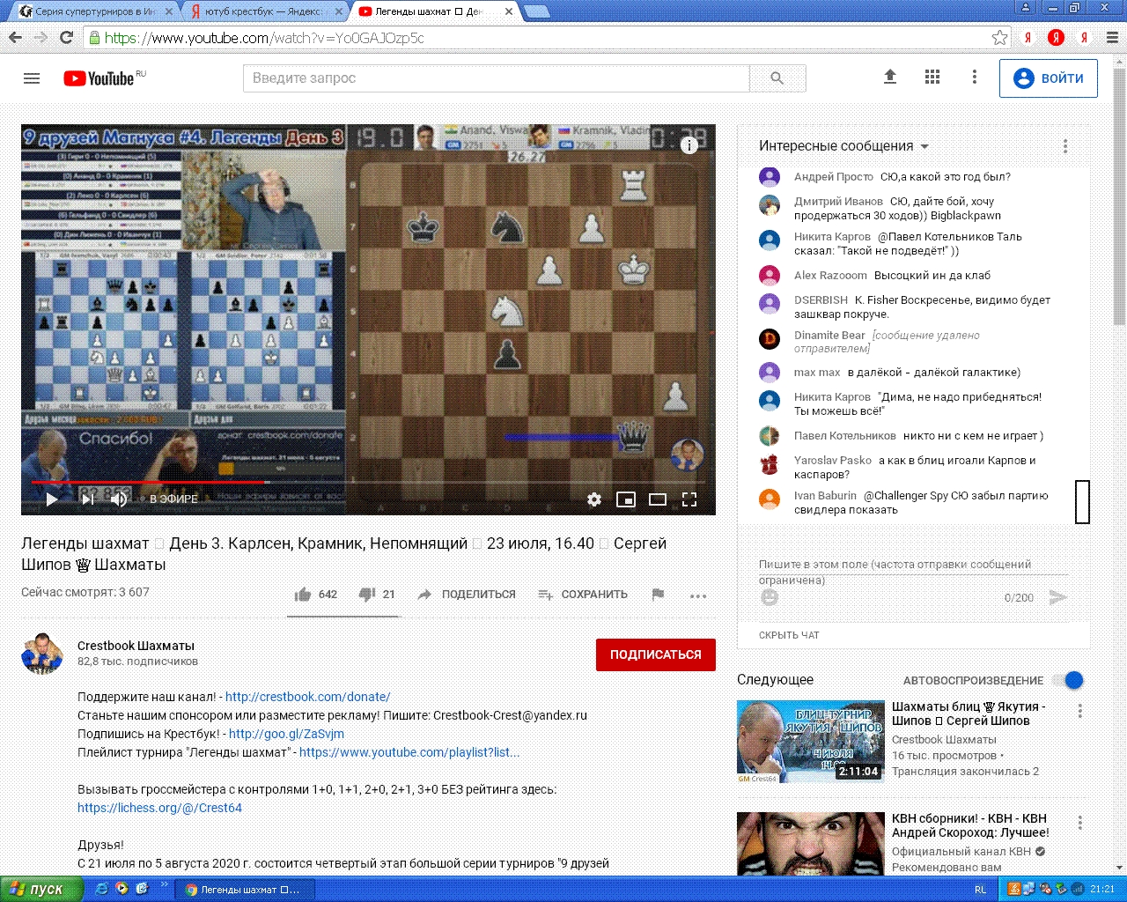1127x902 pixels.
Task: Open goo.gl/ZaSvjm subscribe link
Action: [x=286, y=734]
